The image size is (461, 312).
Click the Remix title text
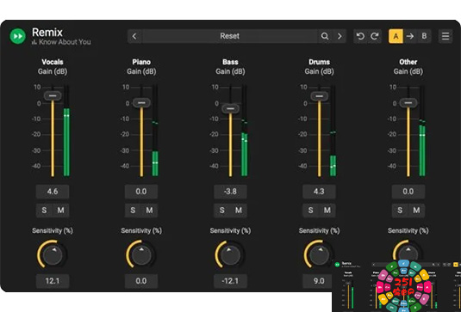[47, 32]
